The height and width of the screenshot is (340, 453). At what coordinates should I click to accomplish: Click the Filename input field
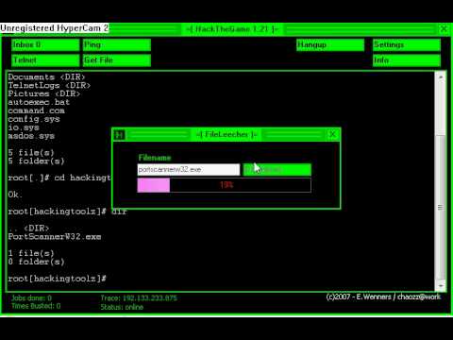[189, 170]
